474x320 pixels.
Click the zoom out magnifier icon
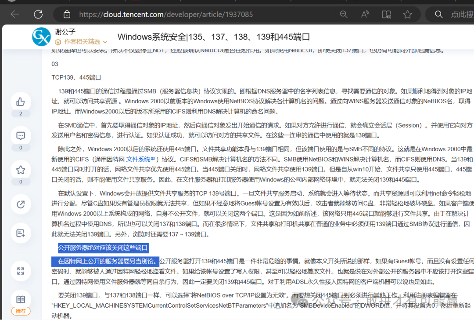point(344,15)
